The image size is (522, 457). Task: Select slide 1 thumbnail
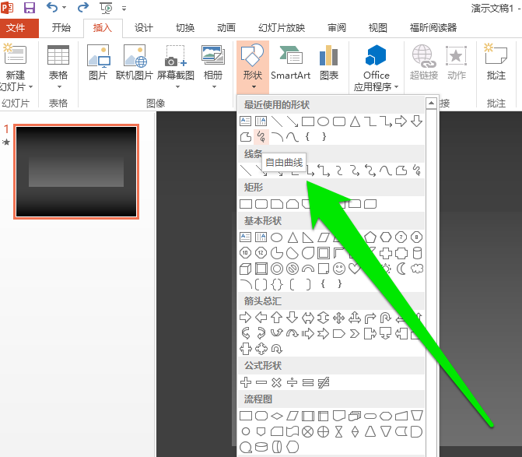pos(76,171)
